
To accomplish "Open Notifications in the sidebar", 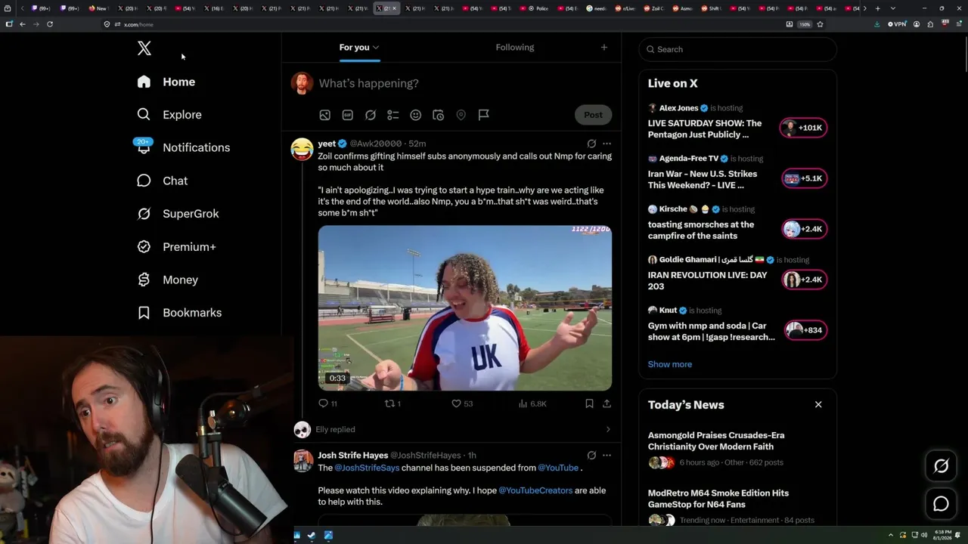I will coord(182,147).
